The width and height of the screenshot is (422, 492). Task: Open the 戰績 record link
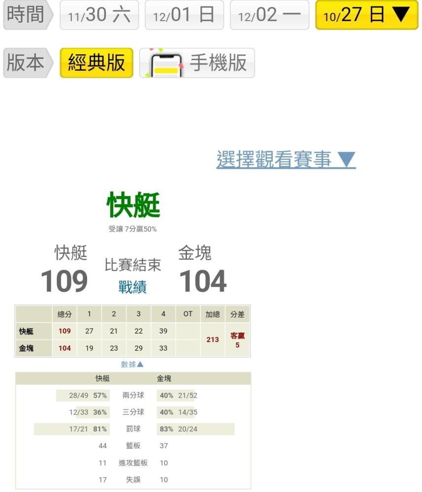click(132, 286)
